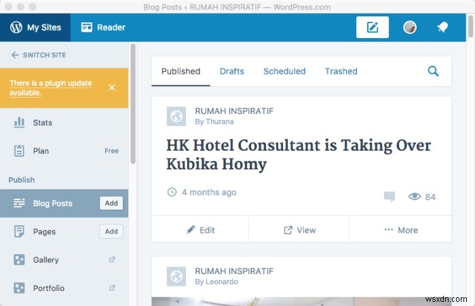475x306 pixels.
Task: Click the comments bubble icon on the post
Action: tap(389, 197)
